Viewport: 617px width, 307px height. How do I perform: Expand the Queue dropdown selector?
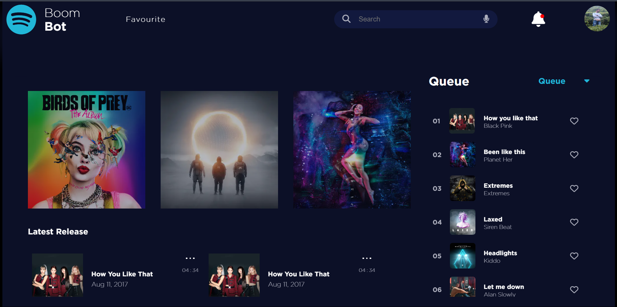pos(587,81)
